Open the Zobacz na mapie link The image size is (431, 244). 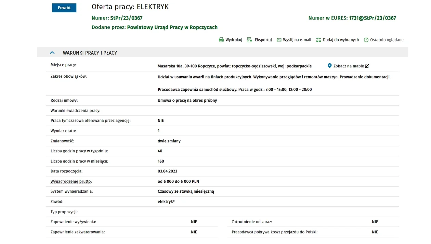349,66
